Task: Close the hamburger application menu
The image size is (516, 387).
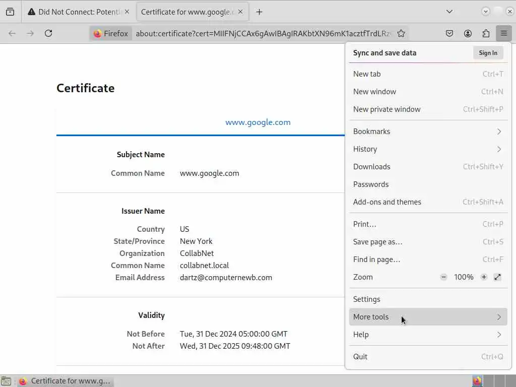Action: (504, 33)
